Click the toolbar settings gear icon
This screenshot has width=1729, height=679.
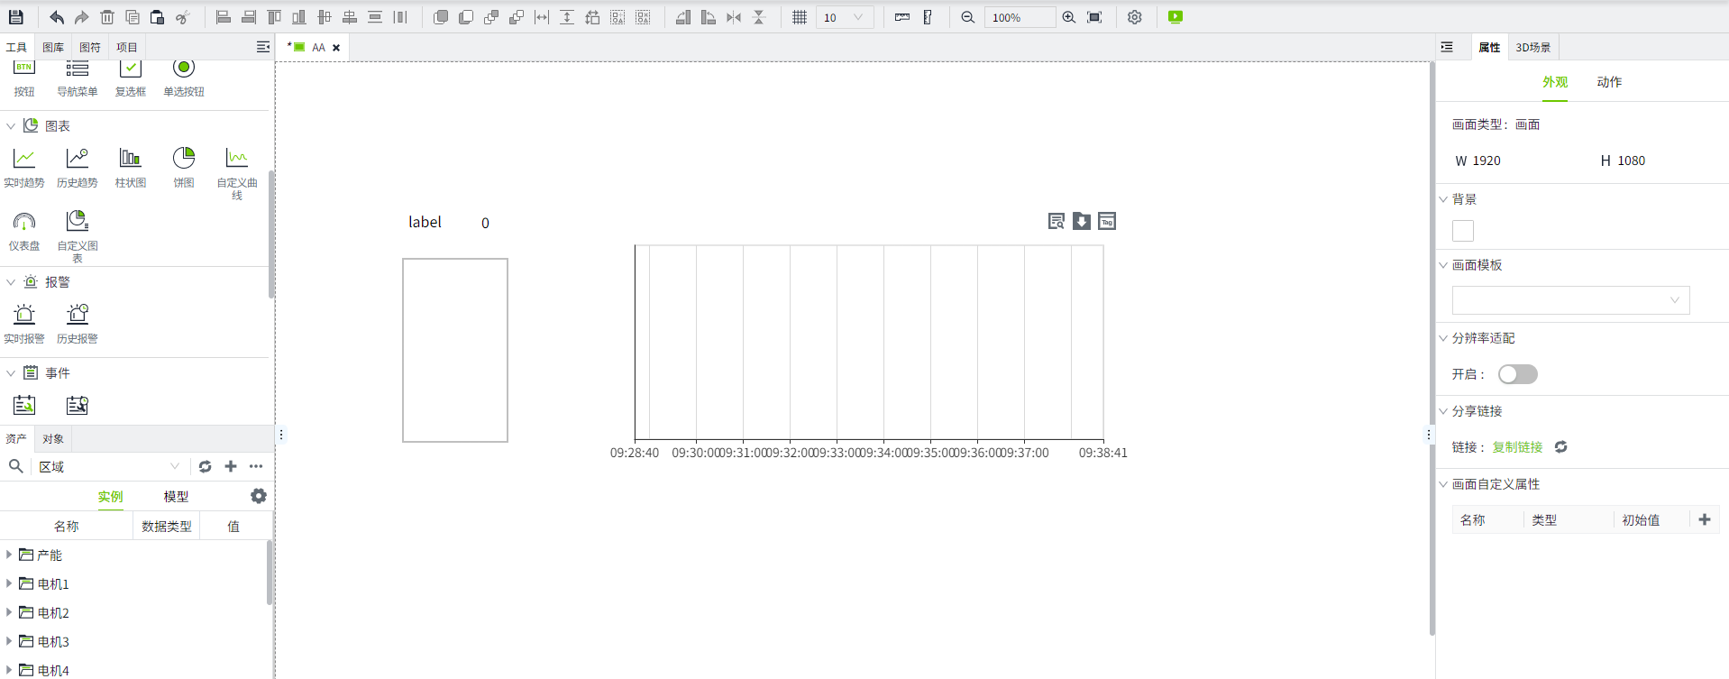click(x=1134, y=17)
